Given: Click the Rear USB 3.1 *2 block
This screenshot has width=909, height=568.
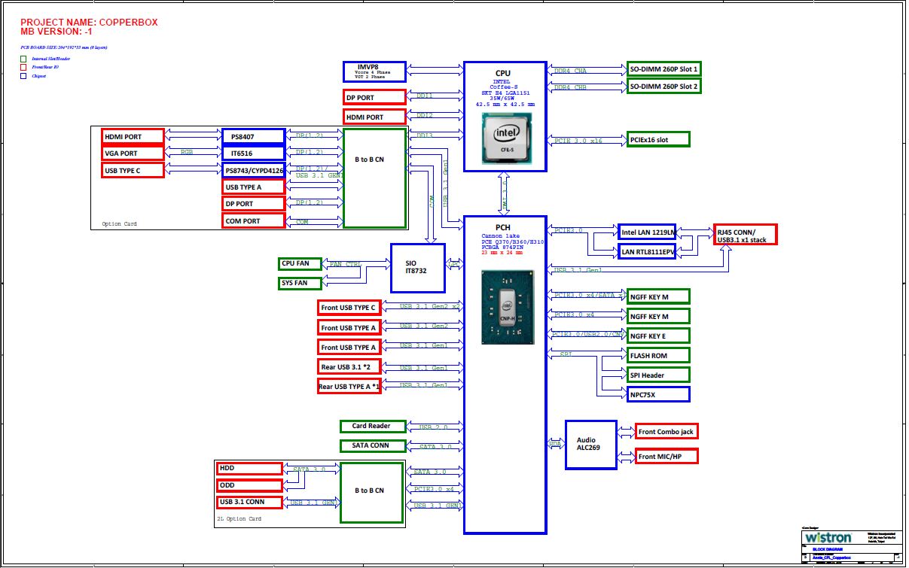Looking at the screenshot, I should [349, 366].
